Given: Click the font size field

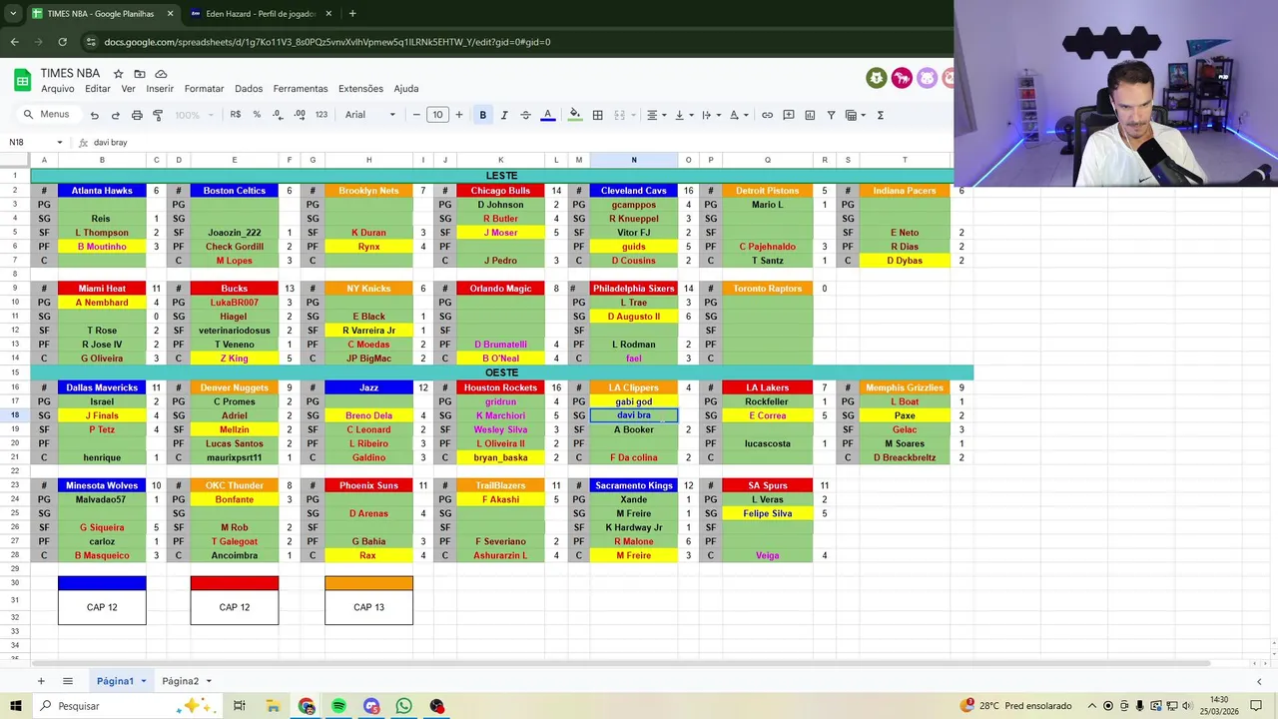Looking at the screenshot, I should pyautogui.click(x=437, y=115).
